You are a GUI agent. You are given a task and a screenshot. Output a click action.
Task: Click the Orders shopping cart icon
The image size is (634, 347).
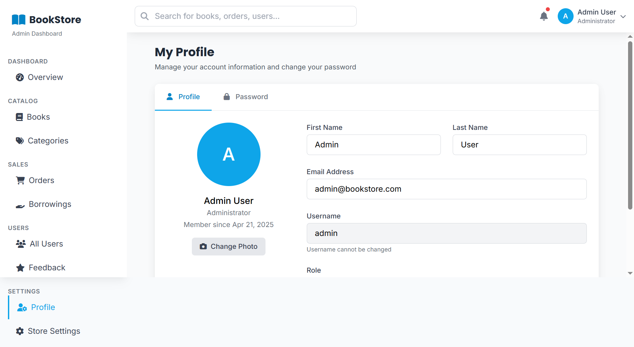[20, 180]
